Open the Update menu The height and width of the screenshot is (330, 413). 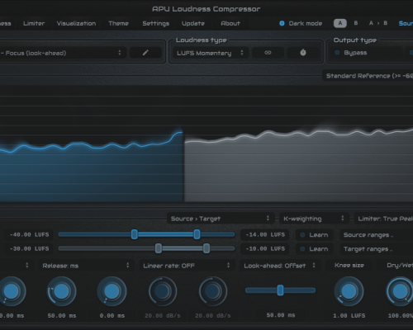coord(193,23)
